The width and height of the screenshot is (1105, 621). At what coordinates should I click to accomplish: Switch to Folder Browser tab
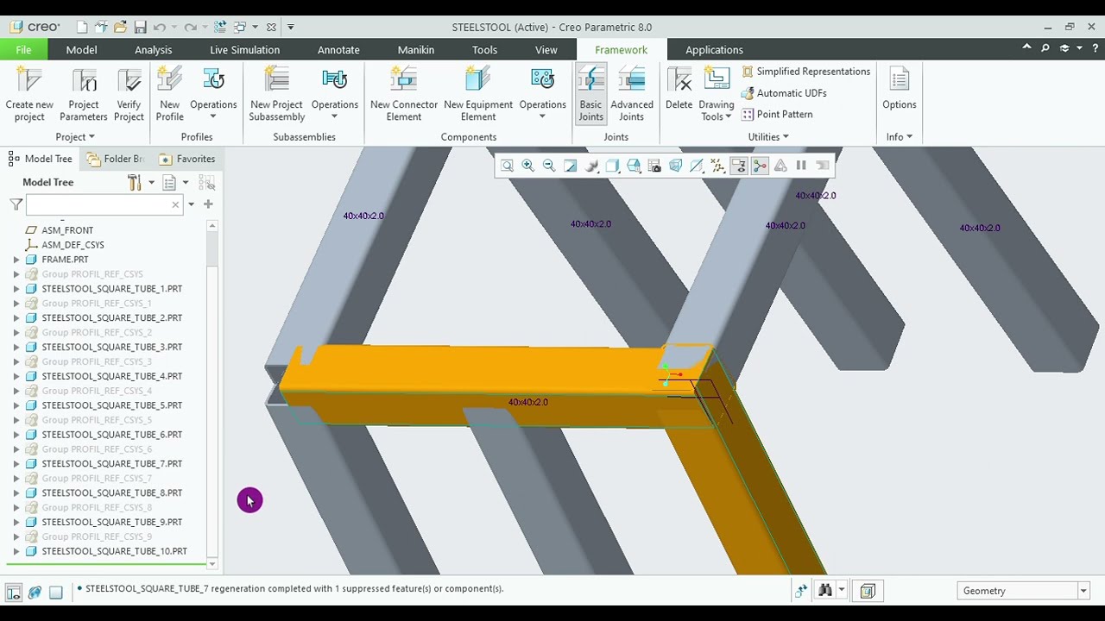115,159
